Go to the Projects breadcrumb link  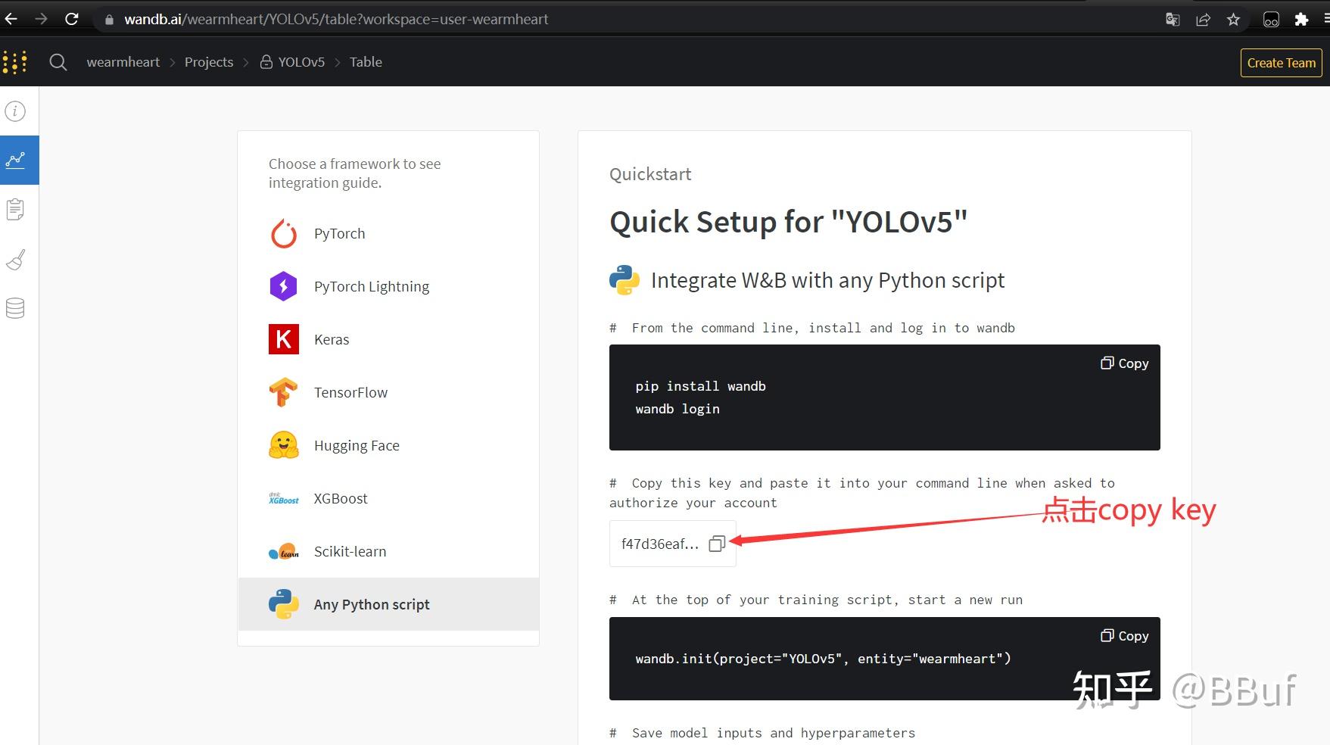pos(209,62)
